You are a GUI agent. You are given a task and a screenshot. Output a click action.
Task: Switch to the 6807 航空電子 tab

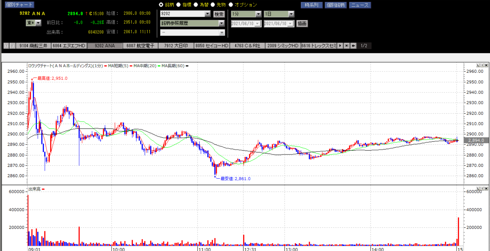[x=141, y=46]
